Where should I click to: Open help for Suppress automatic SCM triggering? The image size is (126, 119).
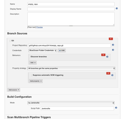[112, 75]
